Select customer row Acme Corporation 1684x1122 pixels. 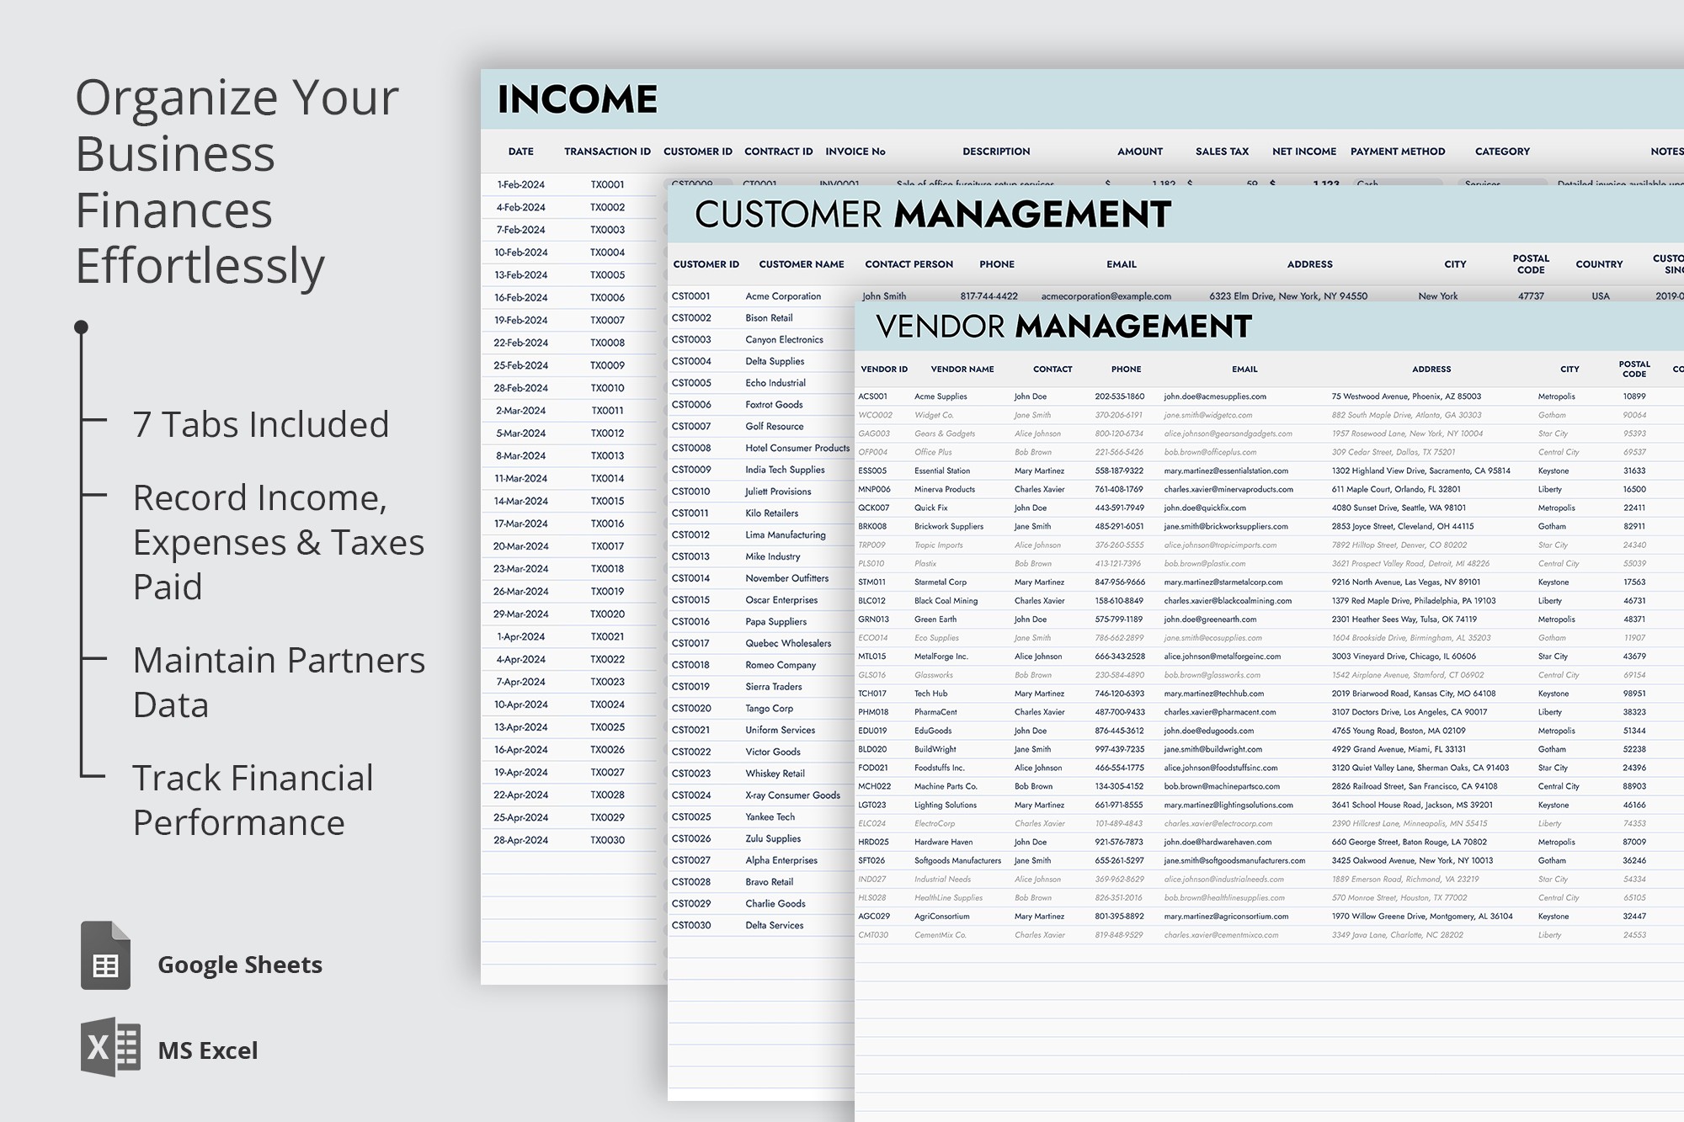785,296
